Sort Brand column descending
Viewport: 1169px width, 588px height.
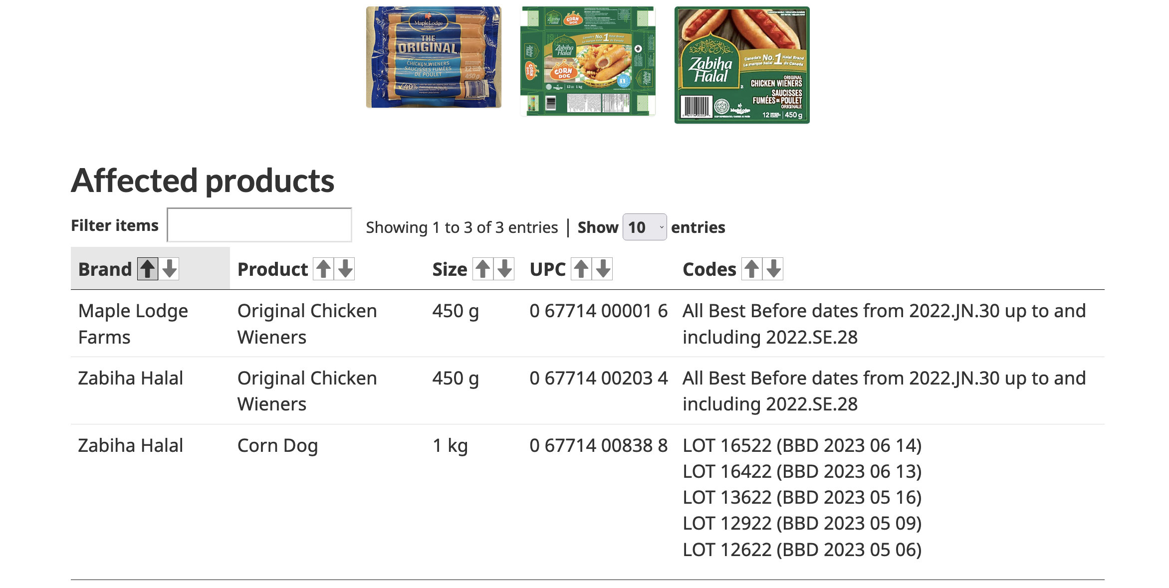170,269
